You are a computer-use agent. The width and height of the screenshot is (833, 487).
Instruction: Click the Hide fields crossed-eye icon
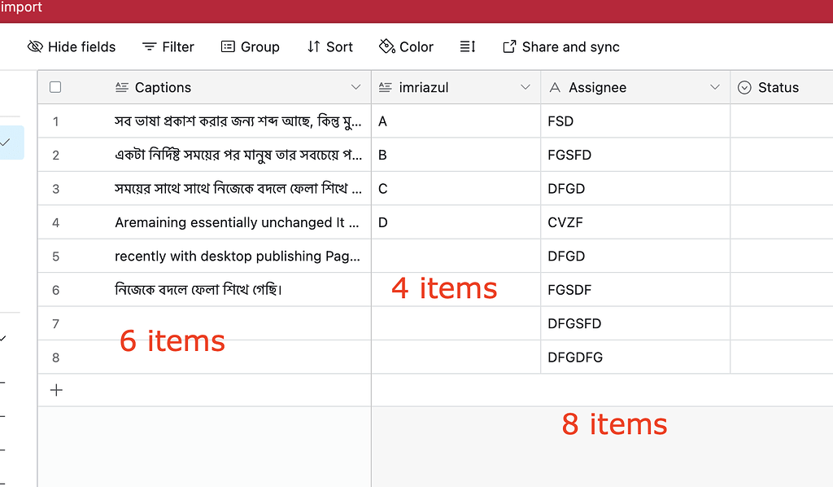click(x=37, y=46)
